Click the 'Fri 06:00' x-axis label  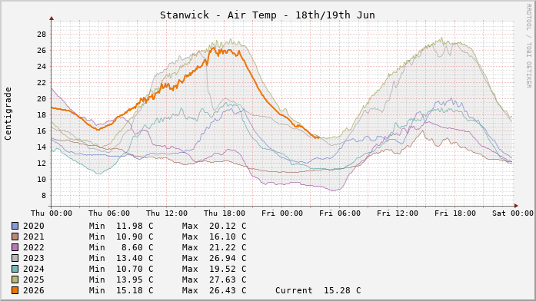tap(340, 213)
